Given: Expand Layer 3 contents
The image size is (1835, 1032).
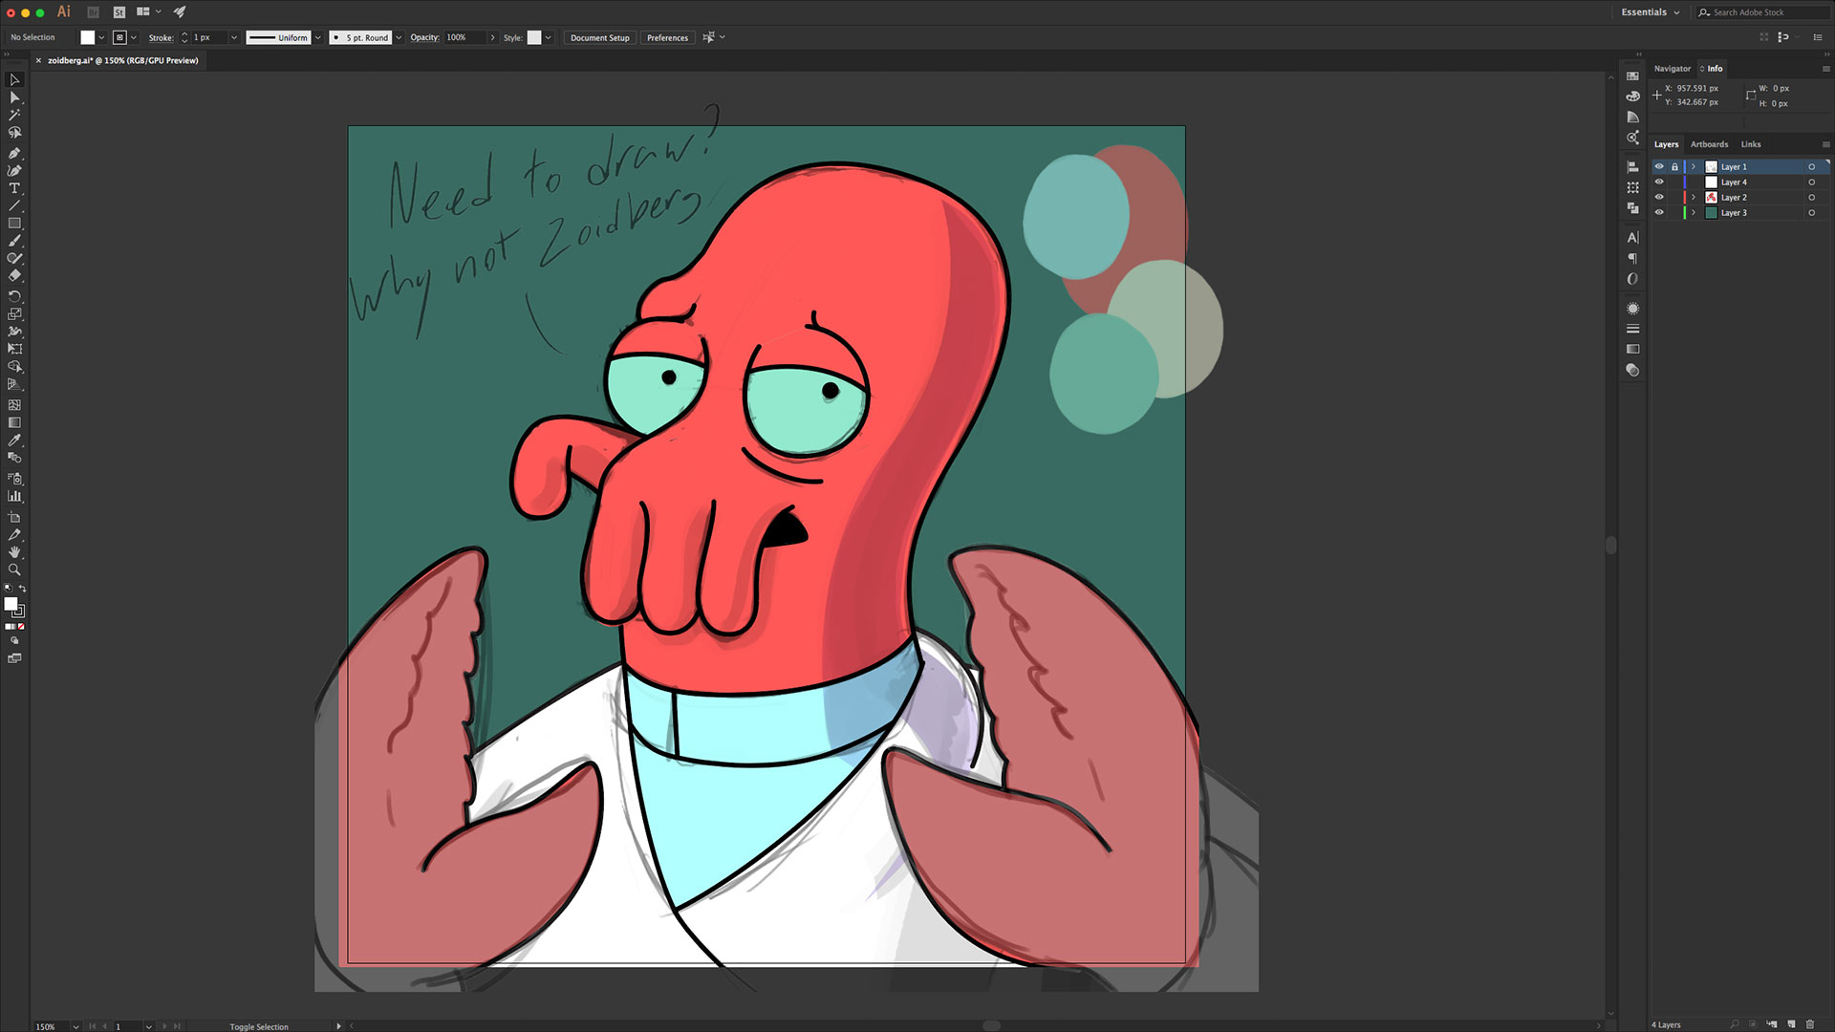Looking at the screenshot, I should pyautogui.click(x=1694, y=213).
